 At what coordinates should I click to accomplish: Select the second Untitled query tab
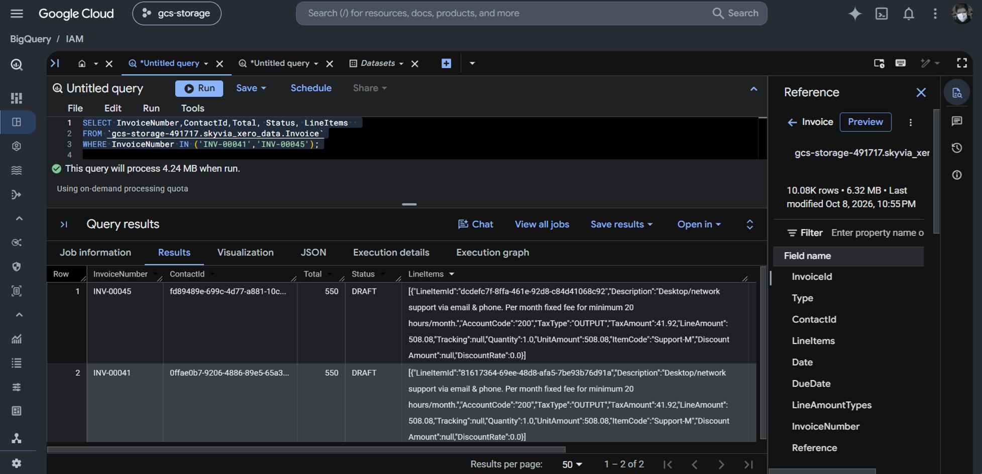(x=279, y=63)
